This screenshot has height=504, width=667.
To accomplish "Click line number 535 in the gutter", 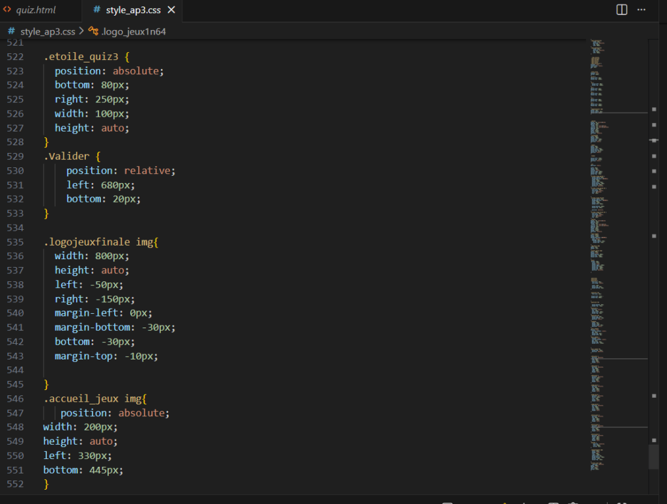I will 15,242.
